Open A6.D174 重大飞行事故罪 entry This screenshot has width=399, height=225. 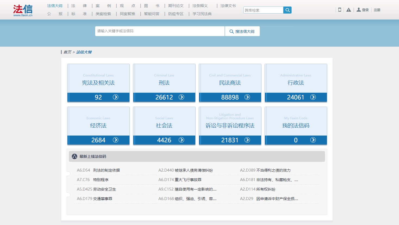click(x=180, y=180)
